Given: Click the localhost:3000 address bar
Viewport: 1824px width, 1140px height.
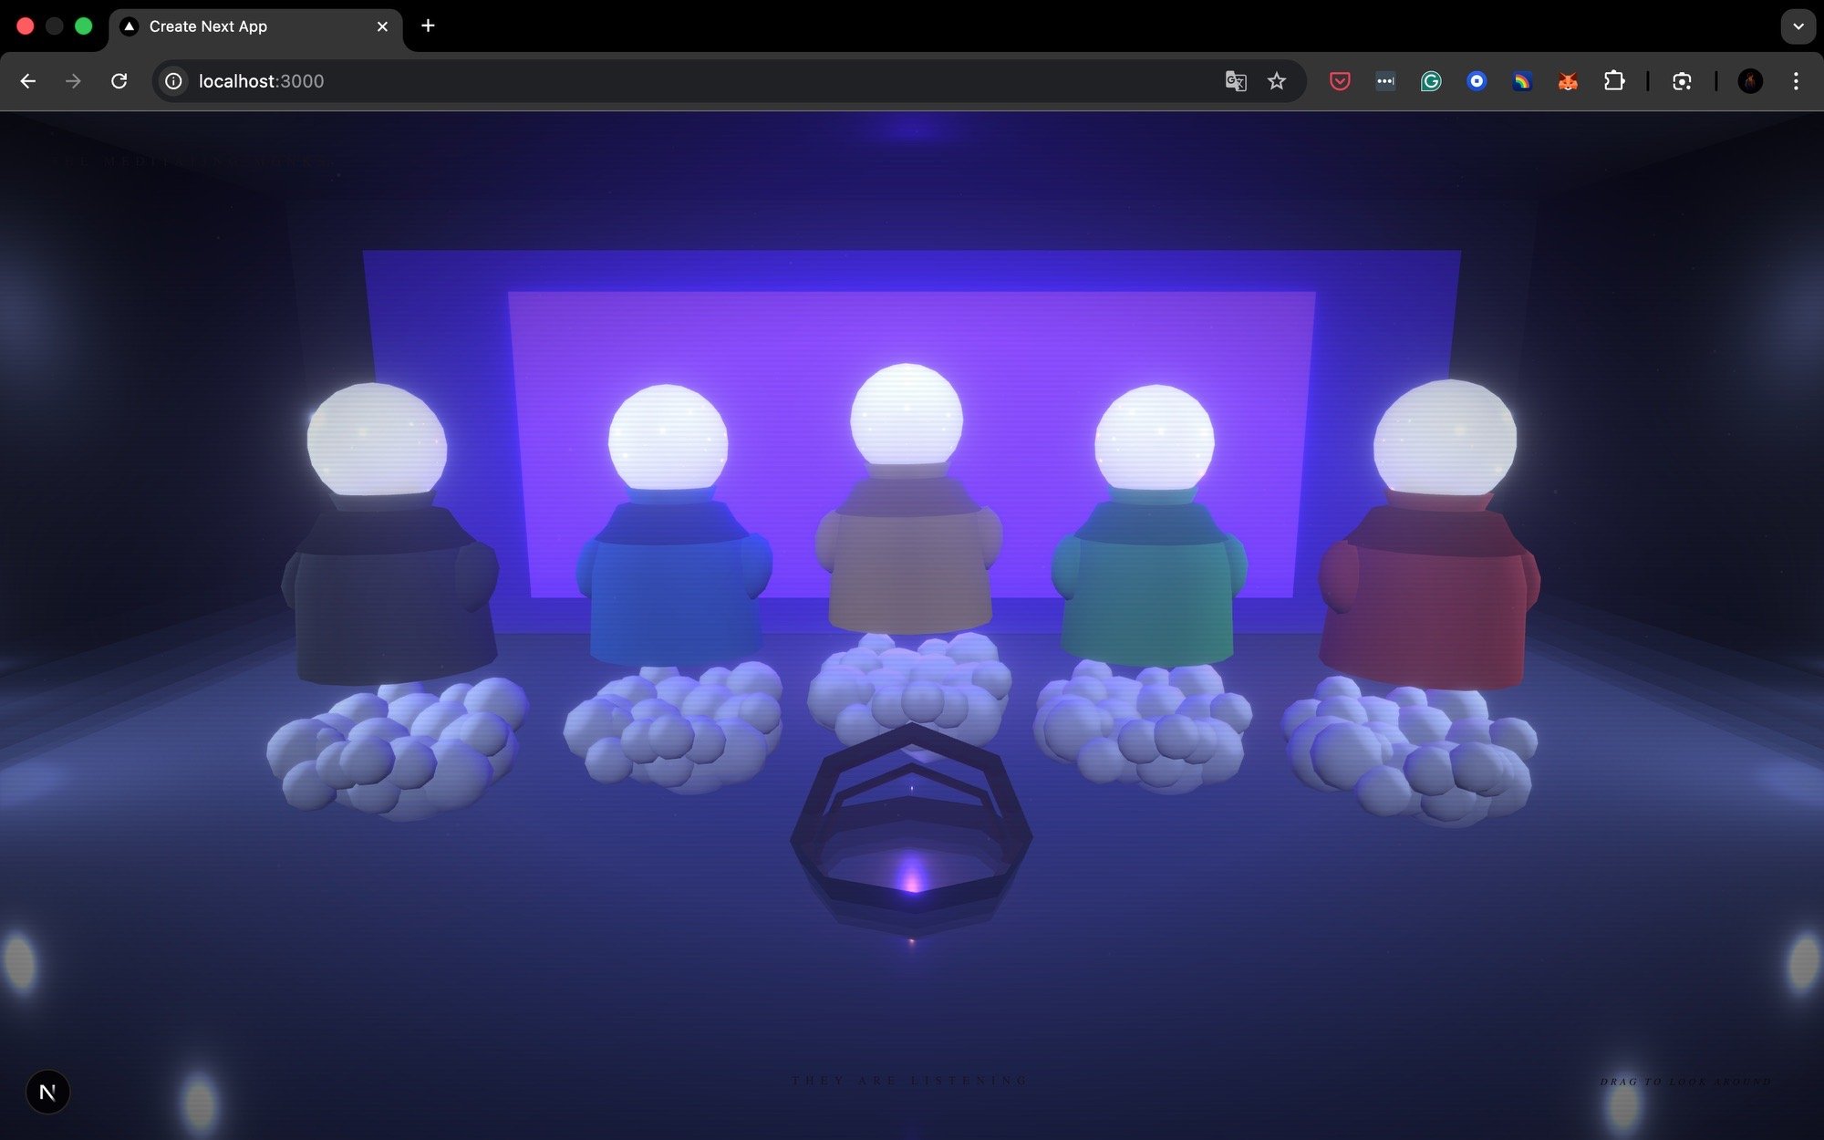Looking at the screenshot, I should click(x=638, y=81).
